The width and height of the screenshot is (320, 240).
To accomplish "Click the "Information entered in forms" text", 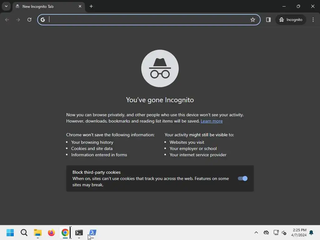I will point(99,155).
